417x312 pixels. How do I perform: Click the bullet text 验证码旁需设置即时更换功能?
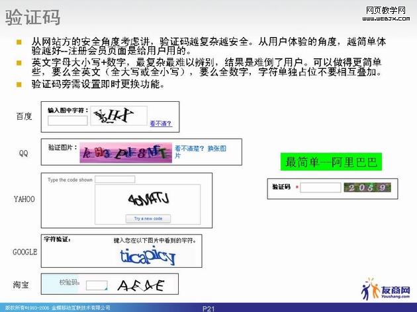coord(98,84)
